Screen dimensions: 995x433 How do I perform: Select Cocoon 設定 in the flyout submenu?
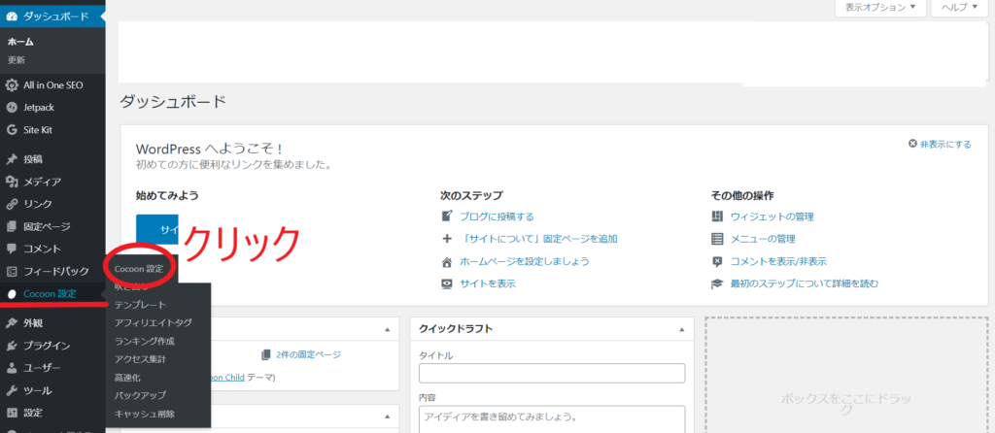138,269
